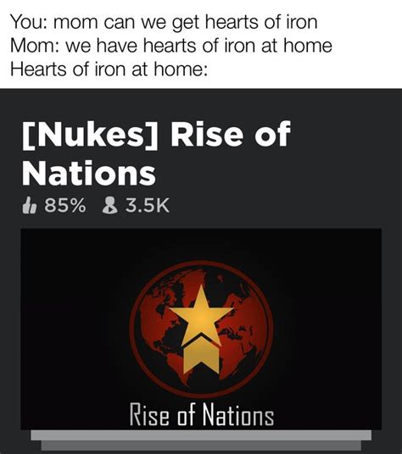Click the 3.5K active players text
Image resolution: width=402 pixels, height=454 pixels.
tap(148, 205)
